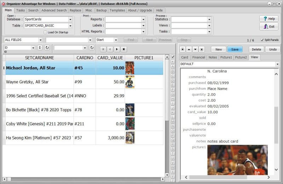Click the detail view vertical scrollbar thumb

pos(276,125)
